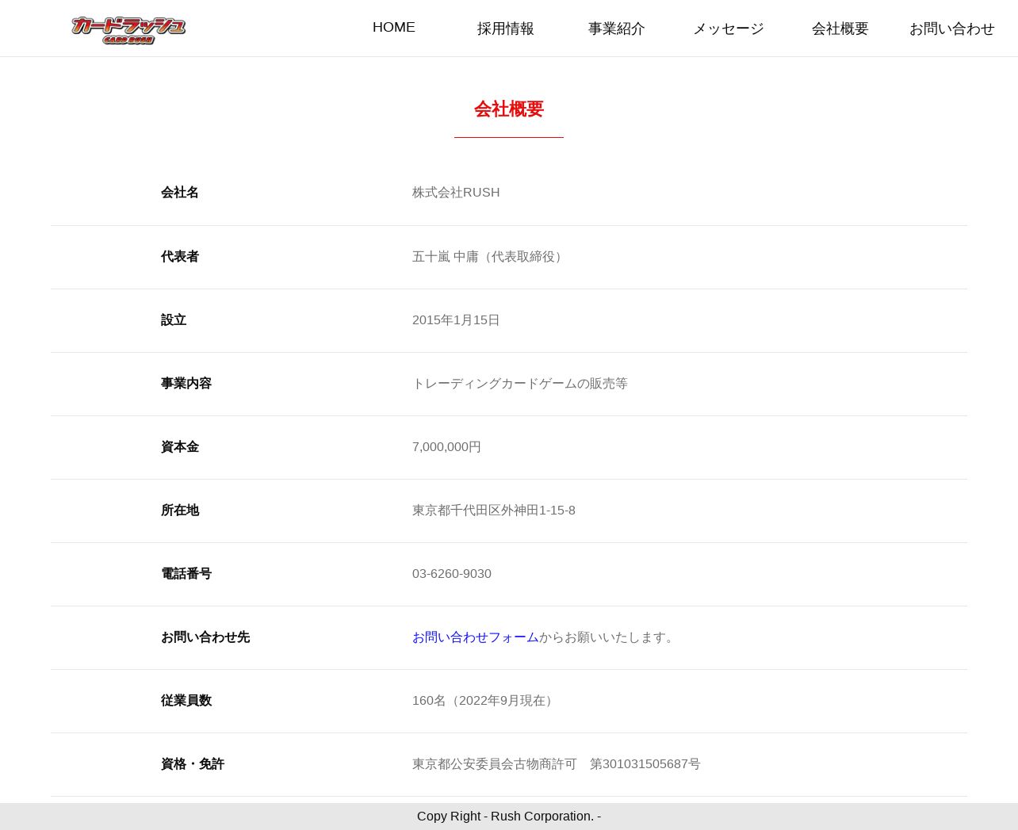1018x830 pixels.
Task: Select the 資格・免許 label
Action: click(x=193, y=764)
